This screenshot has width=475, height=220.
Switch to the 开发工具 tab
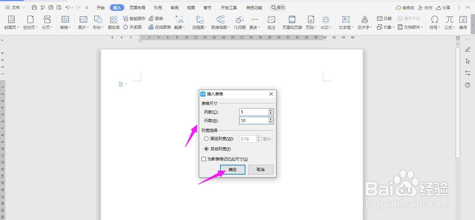click(x=229, y=8)
